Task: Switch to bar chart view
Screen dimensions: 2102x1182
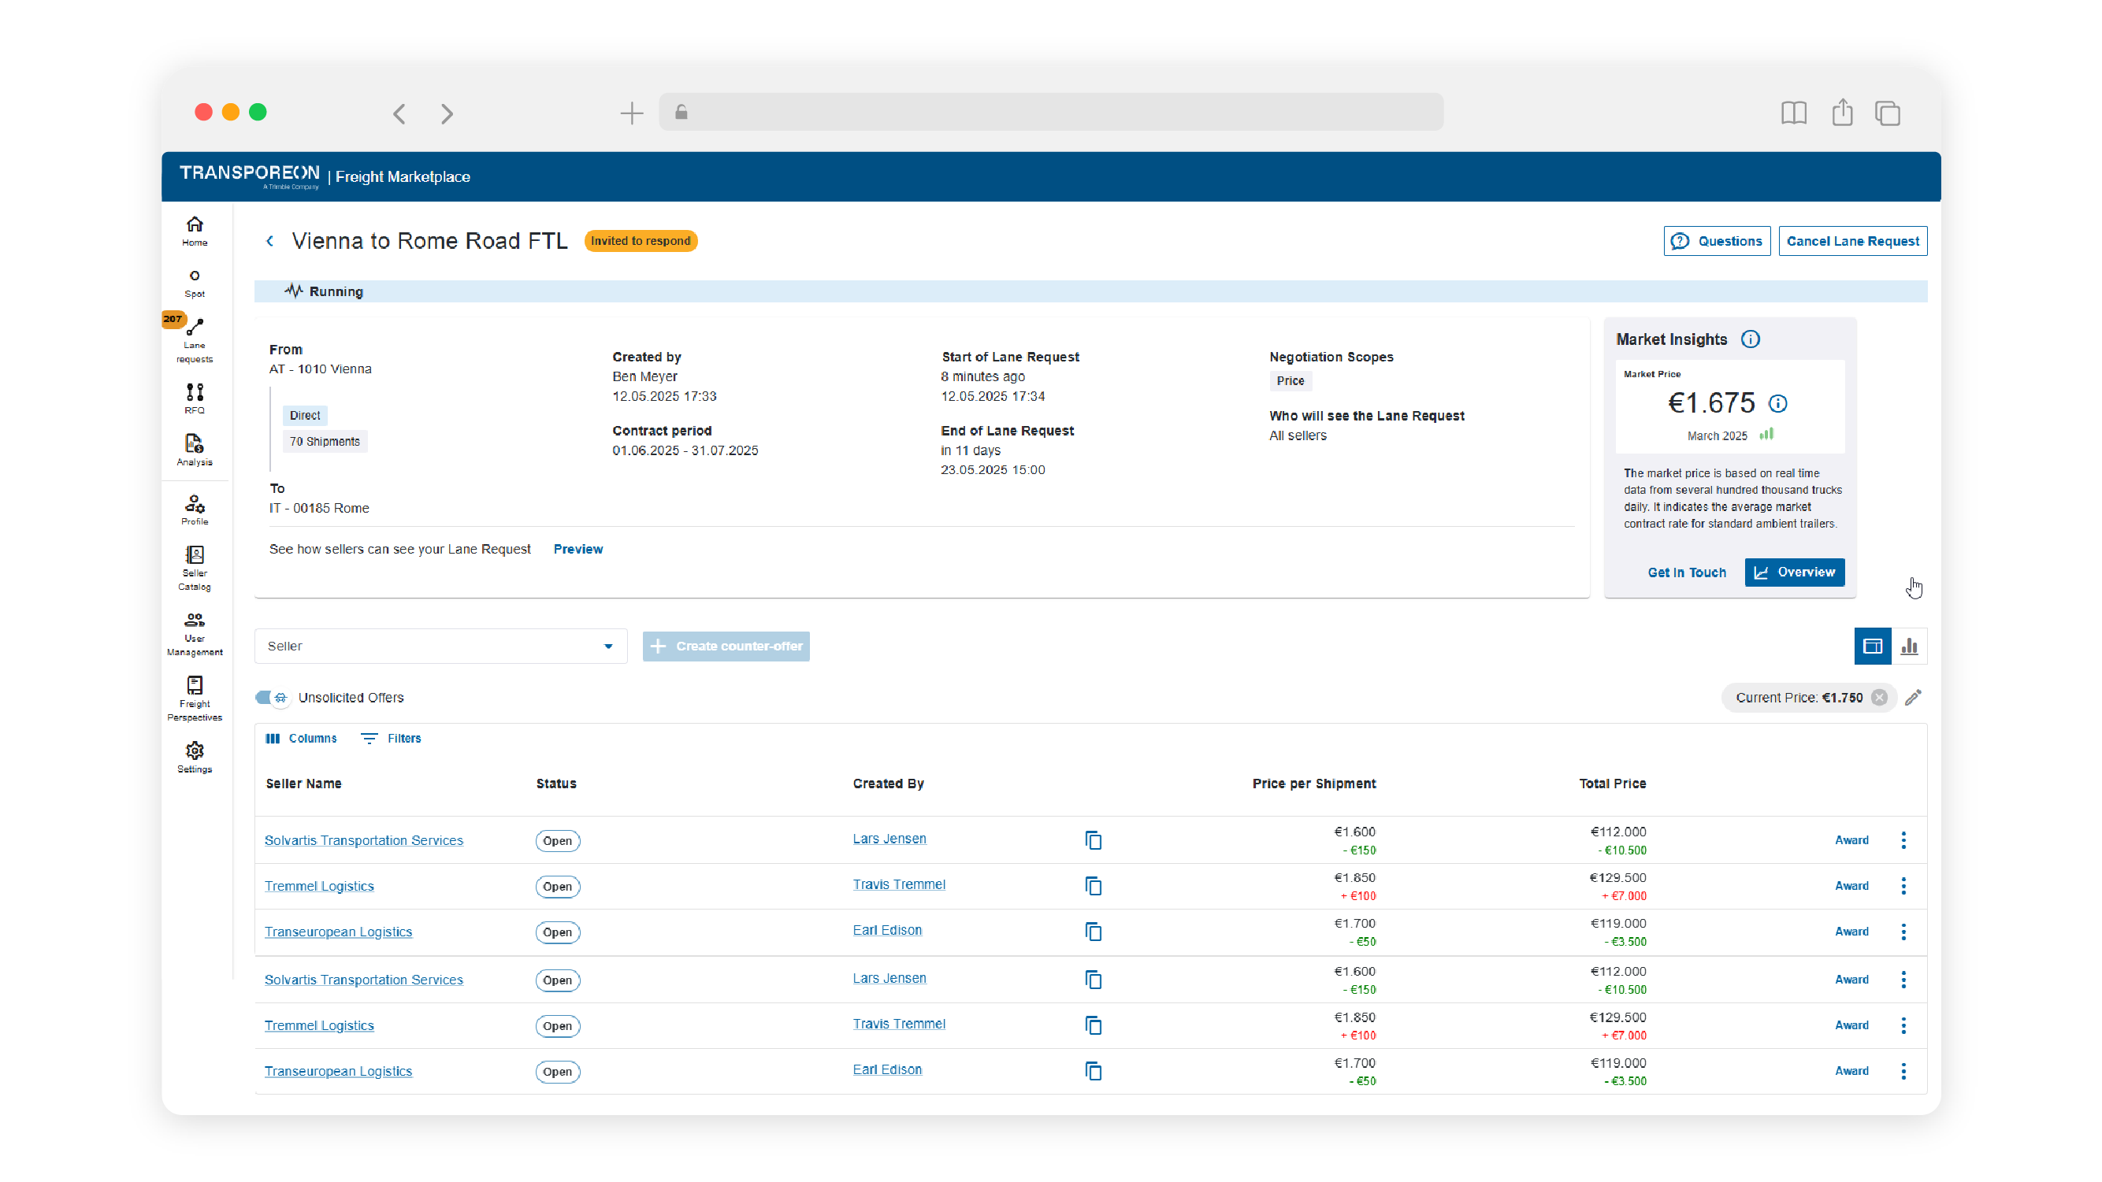Action: 1909,646
